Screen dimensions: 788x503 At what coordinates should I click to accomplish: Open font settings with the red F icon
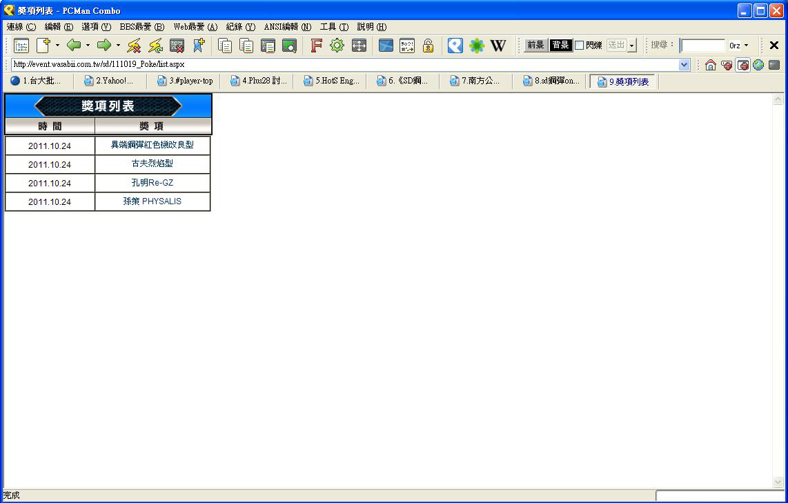point(315,46)
